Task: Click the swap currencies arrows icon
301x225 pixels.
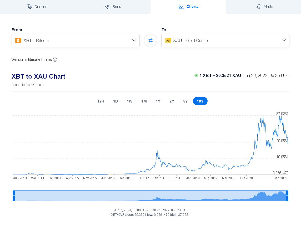Action: [150, 40]
